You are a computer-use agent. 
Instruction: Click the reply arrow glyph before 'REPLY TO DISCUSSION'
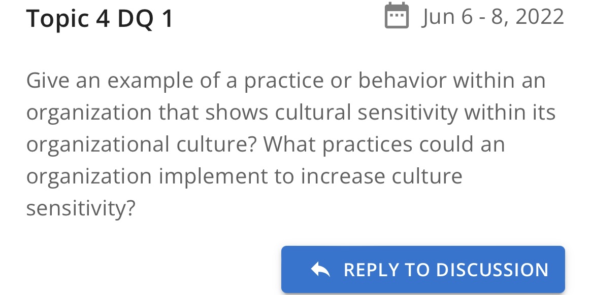tap(320, 270)
